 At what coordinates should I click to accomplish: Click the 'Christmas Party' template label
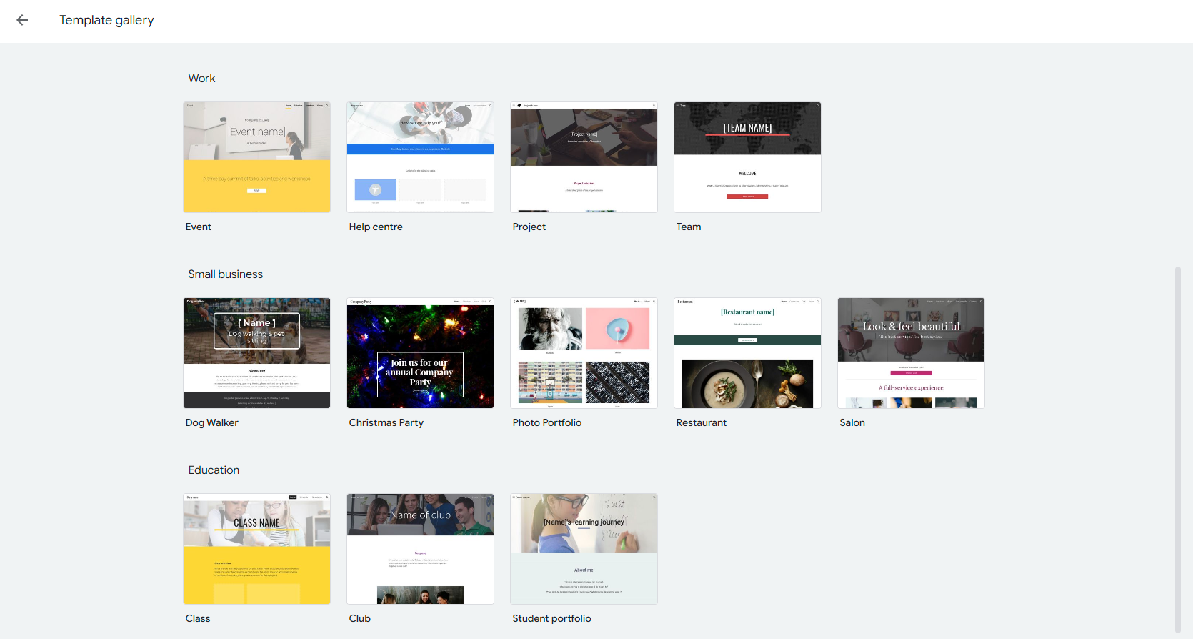(386, 422)
